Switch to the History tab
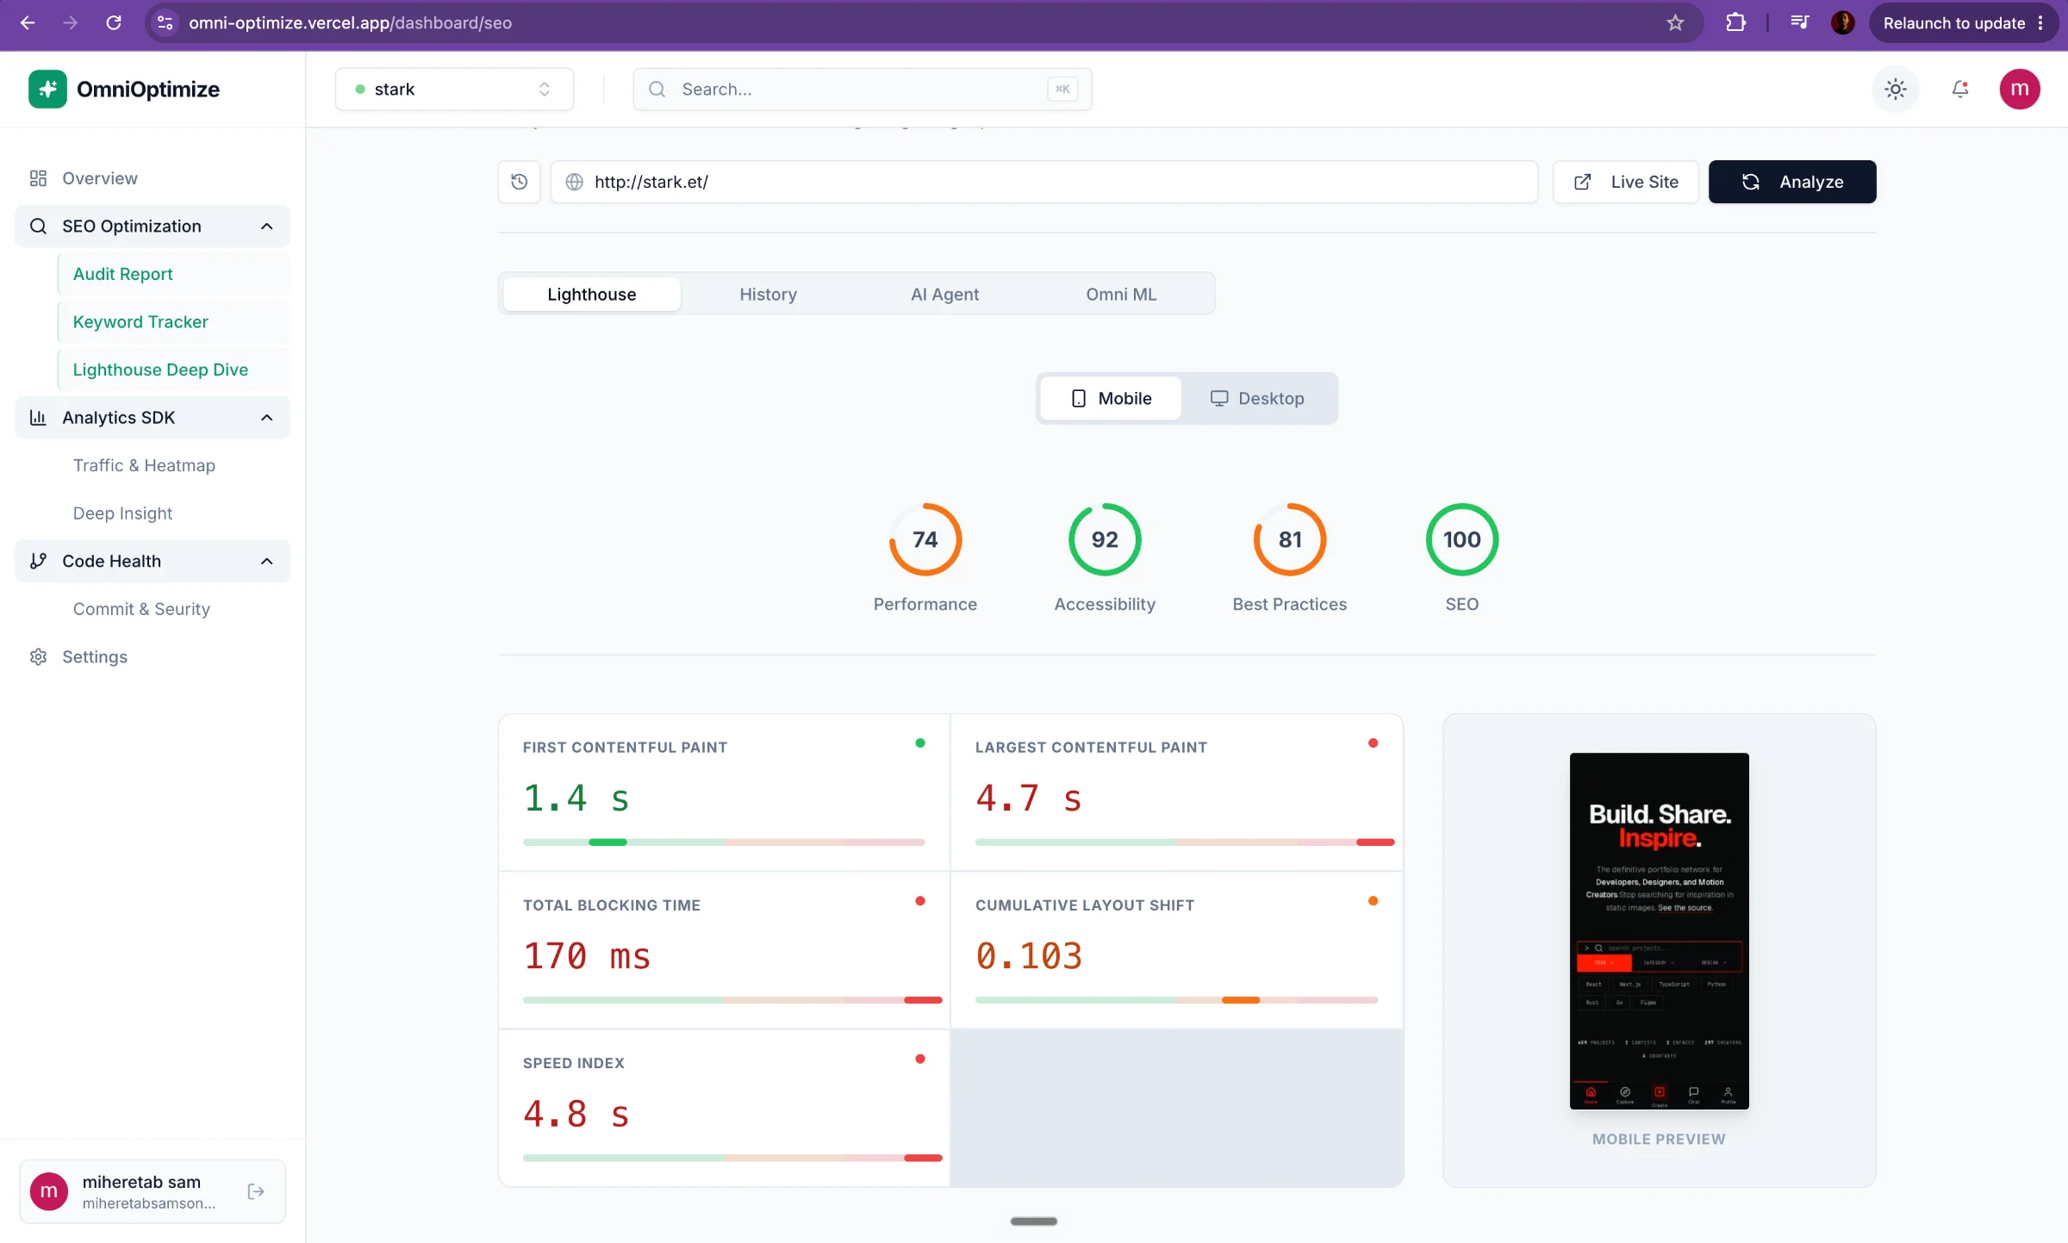2068x1243 pixels. [768, 294]
